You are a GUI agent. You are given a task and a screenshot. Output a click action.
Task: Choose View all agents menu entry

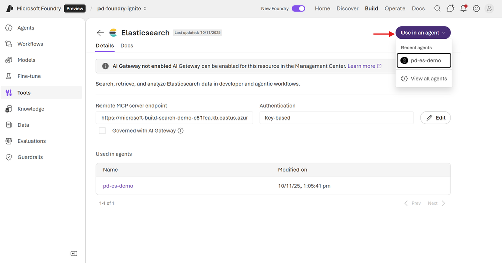click(x=424, y=79)
